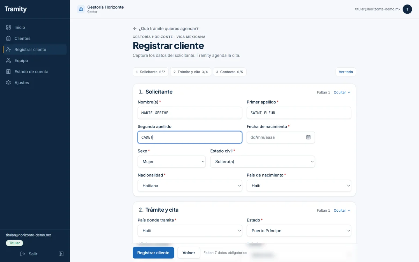Click the Registrar cliente person-plus icon
Viewport: 419px width, 262px height.
tap(9, 50)
